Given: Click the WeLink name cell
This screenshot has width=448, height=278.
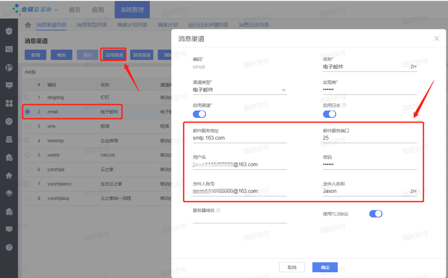Looking at the screenshot, I should (x=108, y=155).
